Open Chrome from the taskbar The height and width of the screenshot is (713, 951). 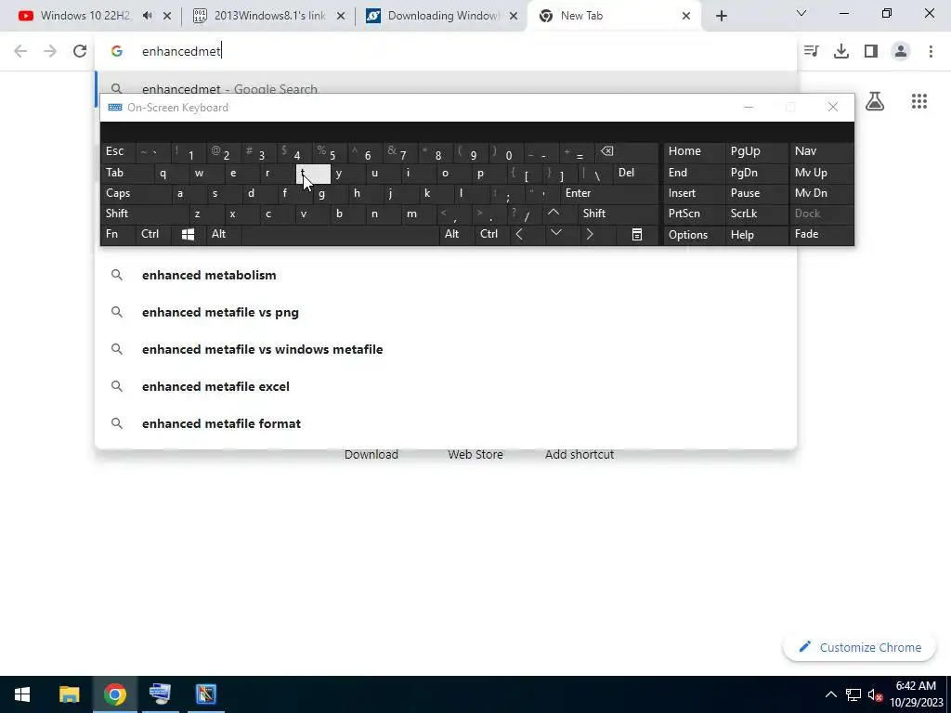point(114,694)
